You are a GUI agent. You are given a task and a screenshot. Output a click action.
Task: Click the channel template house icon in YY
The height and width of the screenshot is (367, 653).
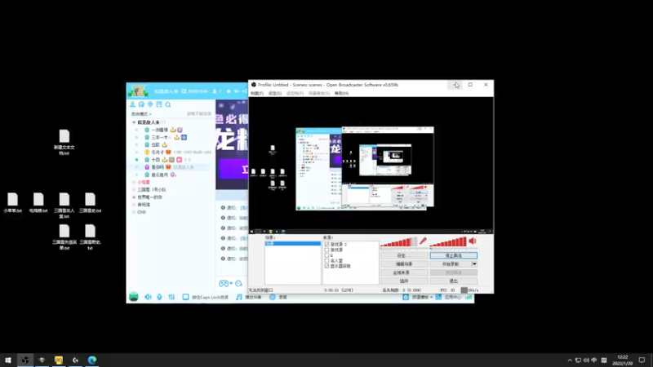coord(406,297)
